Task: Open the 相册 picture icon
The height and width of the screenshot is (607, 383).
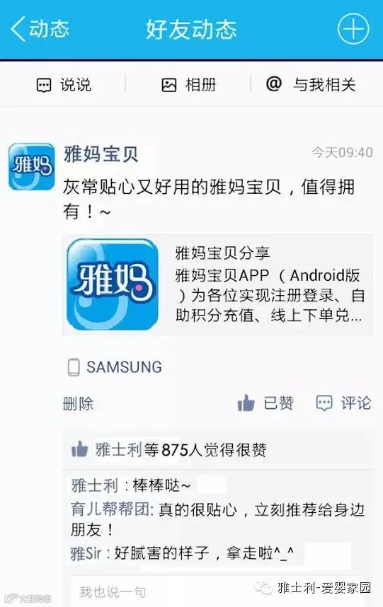Action: point(168,85)
